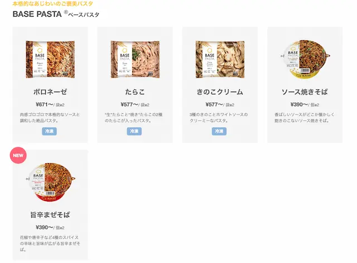Viewport: 357px width, 263px height.
Task: Click the 冷凍 tag under ボロネーゼ
Action: click(50, 131)
